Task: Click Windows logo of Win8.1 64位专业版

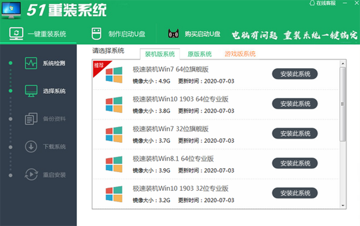Action: pyautogui.click(x=114, y=164)
